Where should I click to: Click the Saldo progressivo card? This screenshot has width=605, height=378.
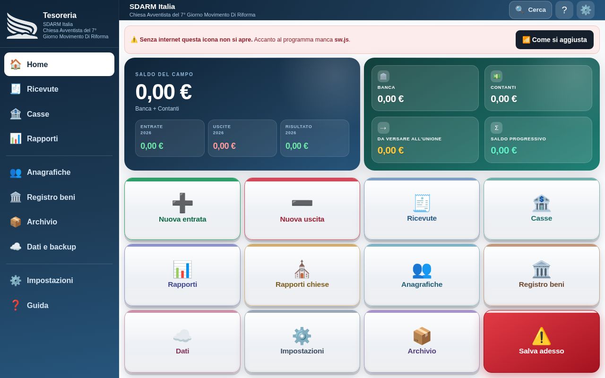pyautogui.click(x=538, y=140)
